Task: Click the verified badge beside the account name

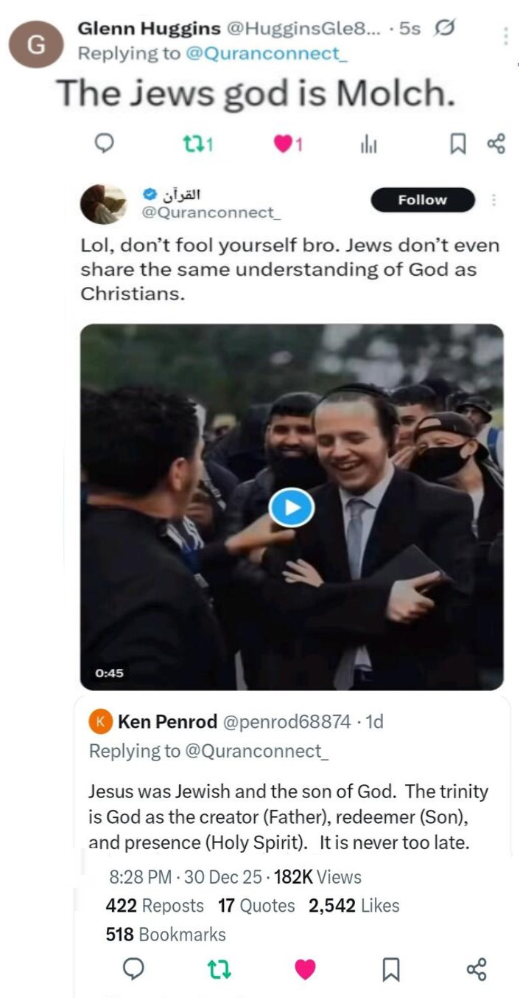Action: pyautogui.click(x=149, y=195)
